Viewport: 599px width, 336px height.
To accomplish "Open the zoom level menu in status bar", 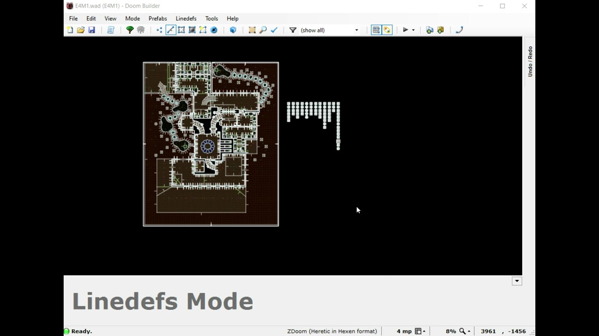I will click(x=465, y=331).
